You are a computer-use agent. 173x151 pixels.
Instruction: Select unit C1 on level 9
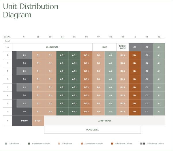coord(24,55)
